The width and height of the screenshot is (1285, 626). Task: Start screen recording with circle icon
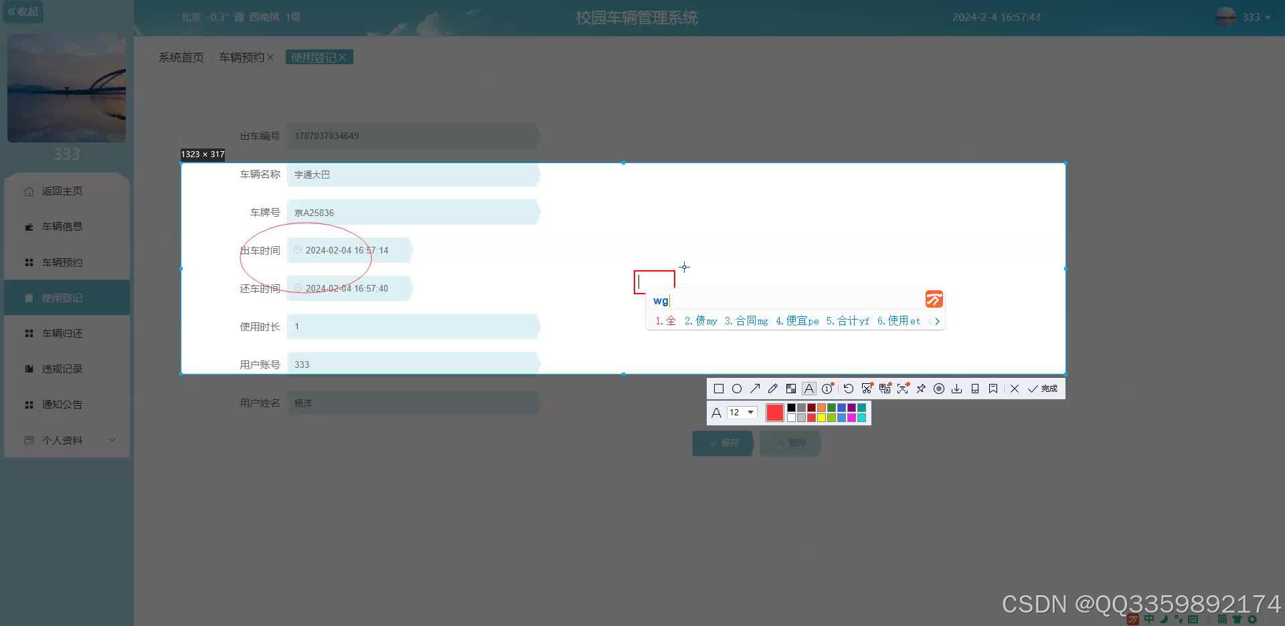939,389
